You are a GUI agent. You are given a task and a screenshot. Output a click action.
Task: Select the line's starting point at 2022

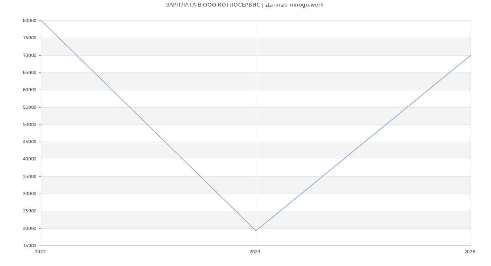click(41, 20)
